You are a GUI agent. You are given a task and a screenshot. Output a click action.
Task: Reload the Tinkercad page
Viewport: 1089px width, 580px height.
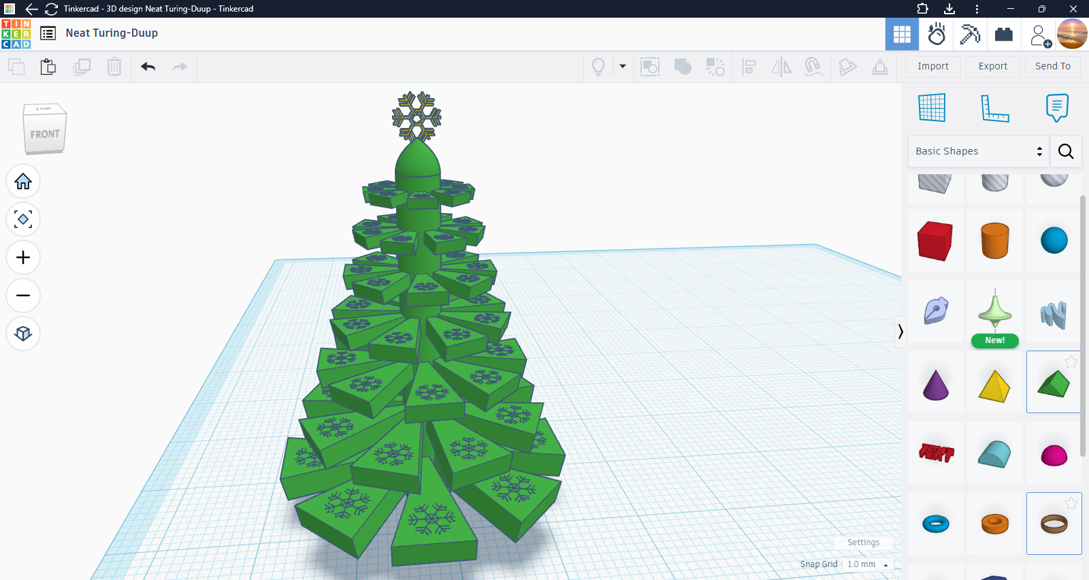tap(51, 9)
